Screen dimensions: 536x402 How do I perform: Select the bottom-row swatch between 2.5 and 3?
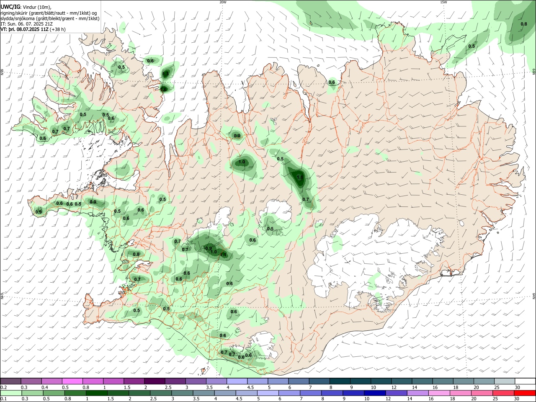[161, 393]
